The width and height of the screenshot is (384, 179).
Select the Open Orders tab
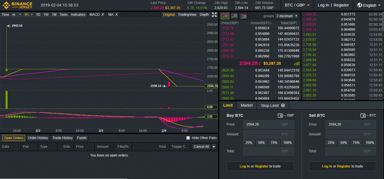(x=14, y=138)
